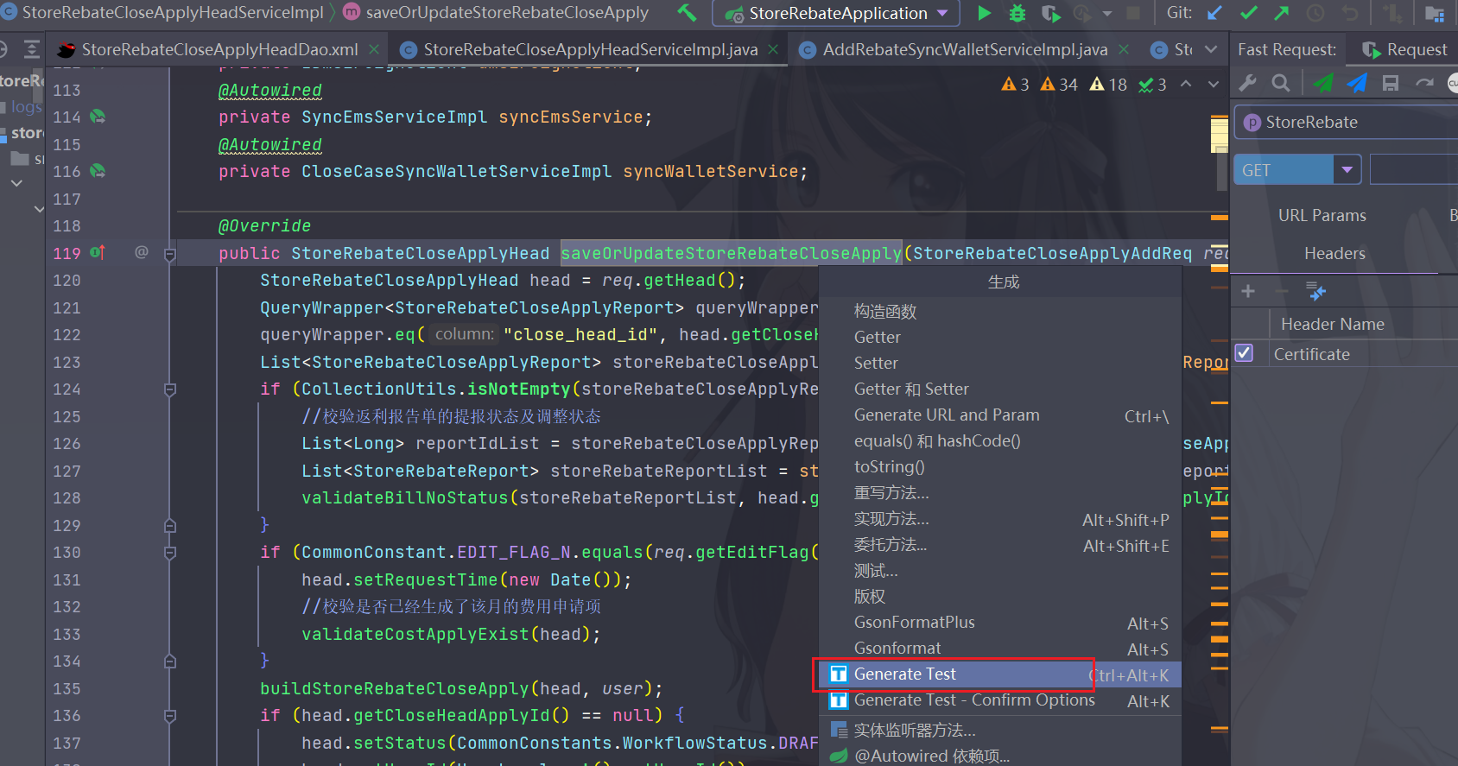Select toString() from generate menu
Image resolution: width=1458 pixels, height=766 pixels.
pyautogui.click(x=999, y=466)
